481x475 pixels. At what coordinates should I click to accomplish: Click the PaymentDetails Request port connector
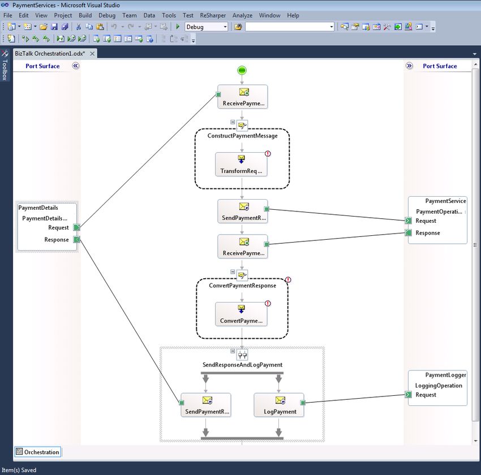click(x=77, y=227)
